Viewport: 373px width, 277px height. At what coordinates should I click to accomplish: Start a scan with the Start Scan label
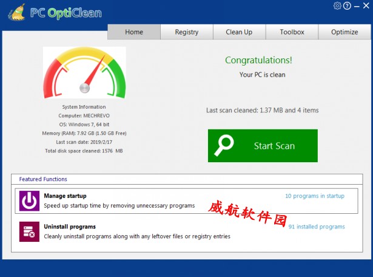(x=274, y=146)
